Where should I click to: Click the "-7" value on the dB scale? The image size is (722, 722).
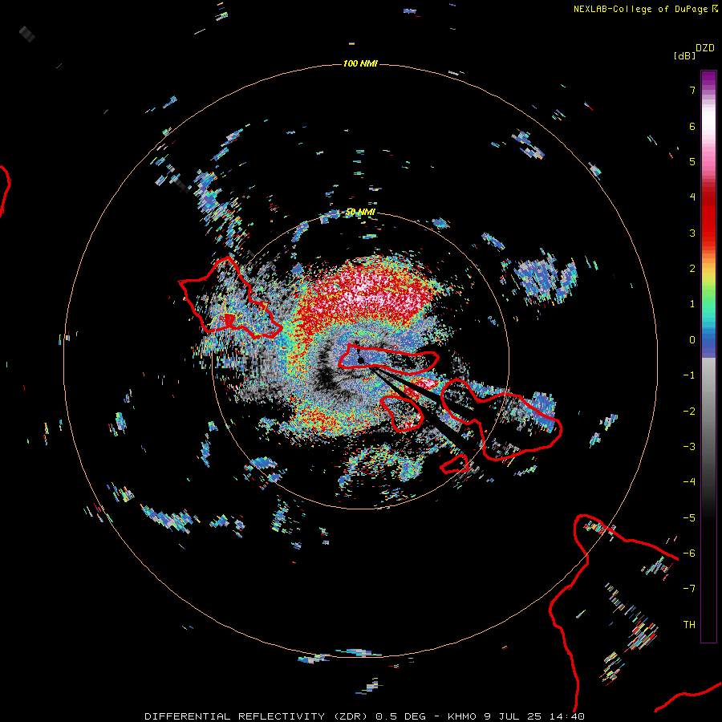pos(689,589)
